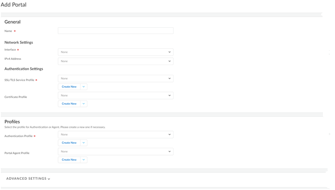
Task: Open the Certificate Profile dropdown
Action: pos(115,95)
